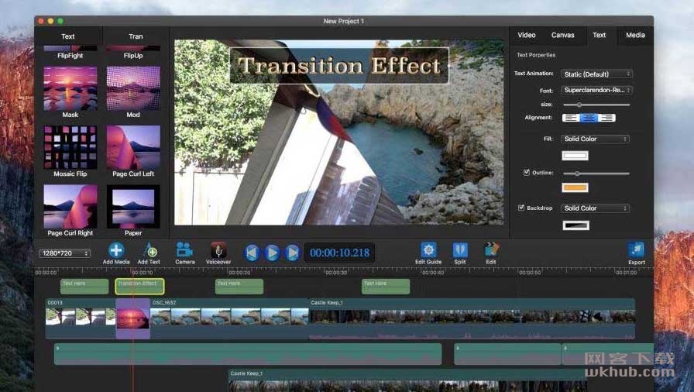Pick the Paper transition

tap(133, 207)
